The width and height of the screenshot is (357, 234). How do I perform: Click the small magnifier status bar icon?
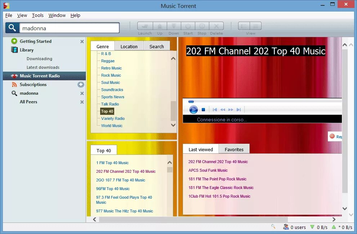pyautogui.click(x=273, y=226)
